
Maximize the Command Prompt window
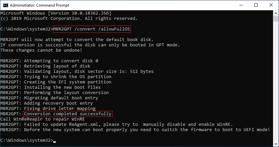[x=256, y=5]
